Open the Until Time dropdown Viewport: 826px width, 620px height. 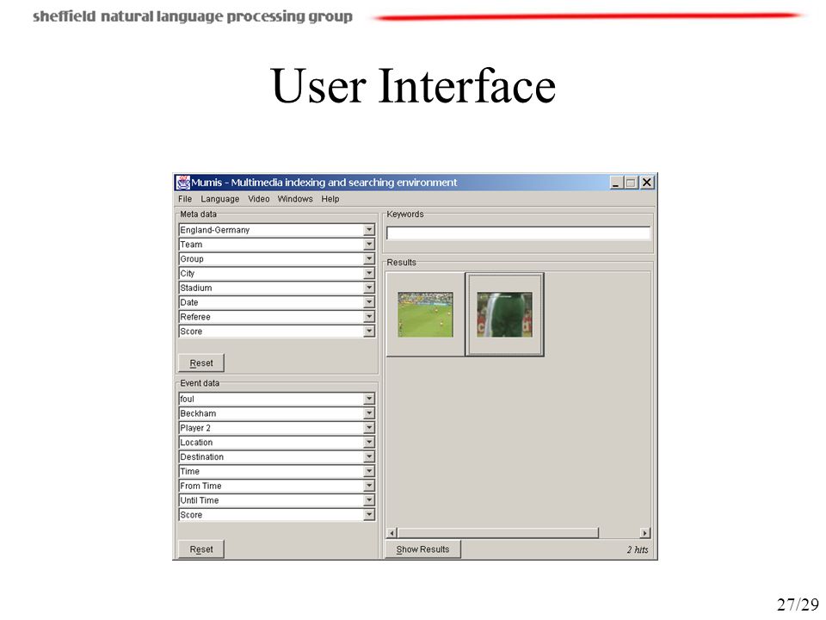(x=369, y=500)
